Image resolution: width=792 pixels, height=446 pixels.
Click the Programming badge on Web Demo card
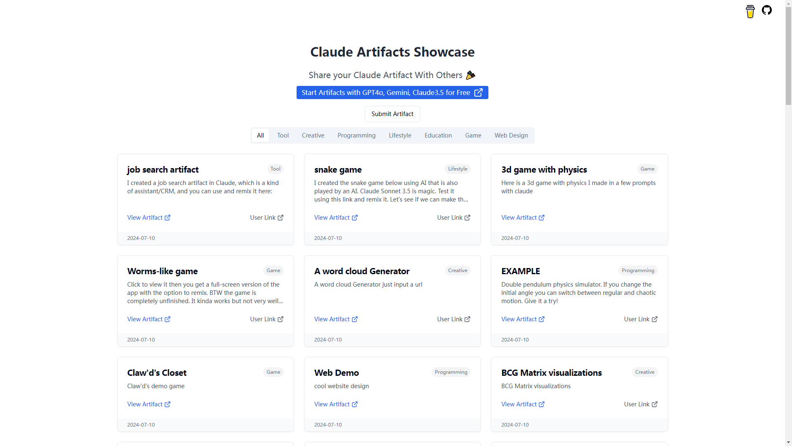click(x=451, y=372)
